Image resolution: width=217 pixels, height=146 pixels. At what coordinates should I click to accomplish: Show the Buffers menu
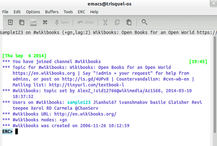(52, 12)
